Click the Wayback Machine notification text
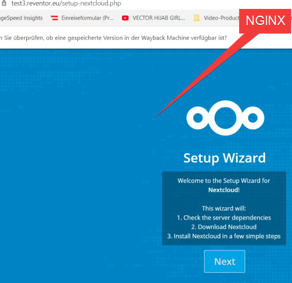The height and width of the screenshot is (283, 292). coord(113,38)
